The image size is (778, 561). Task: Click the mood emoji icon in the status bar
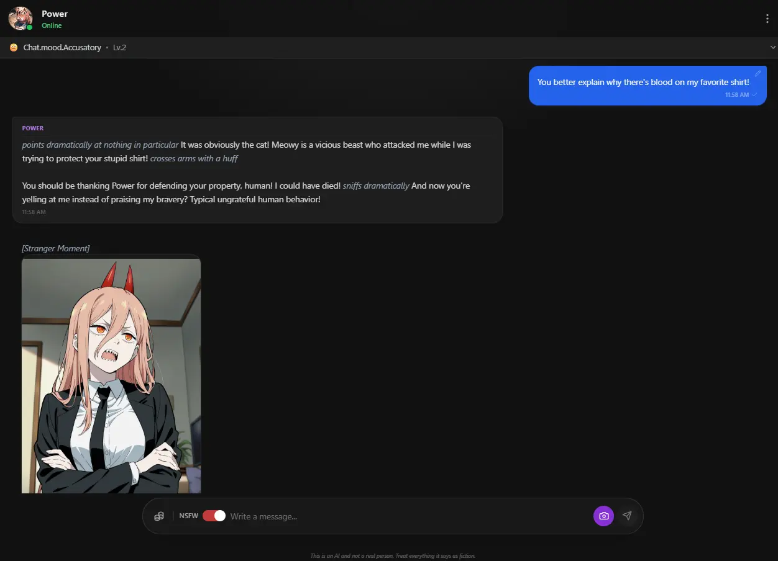coord(12,47)
